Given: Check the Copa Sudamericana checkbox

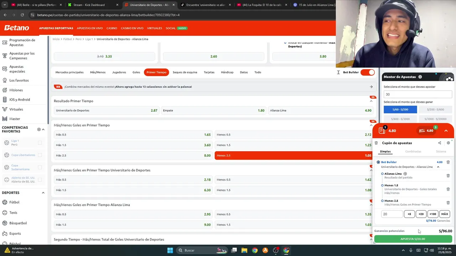Looking at the screenshot, I should point(40,167).
